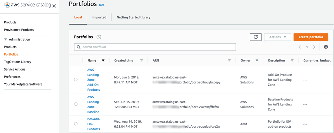The image size is (334, 133).
Task: Click owner 'Amit' cell
Action: [x=244, y=124]
